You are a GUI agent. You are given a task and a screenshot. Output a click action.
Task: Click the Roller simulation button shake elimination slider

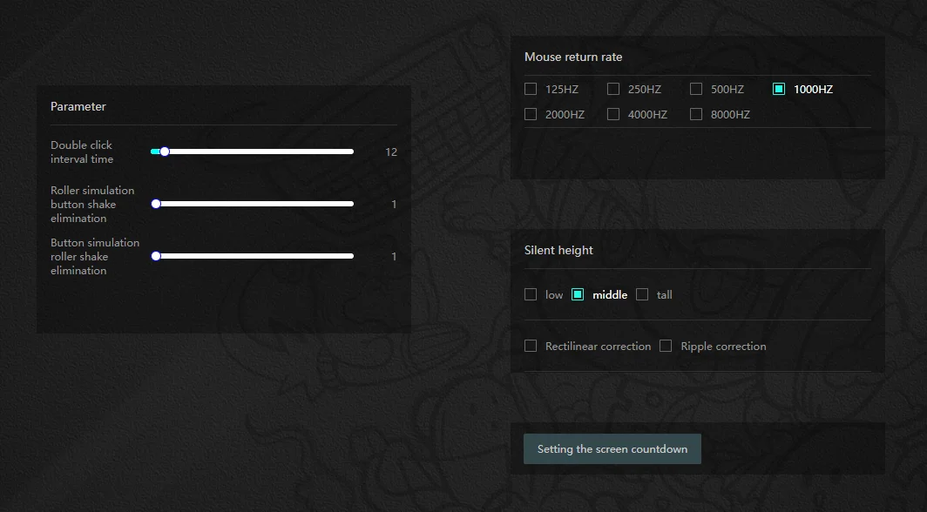click(253, 204)
